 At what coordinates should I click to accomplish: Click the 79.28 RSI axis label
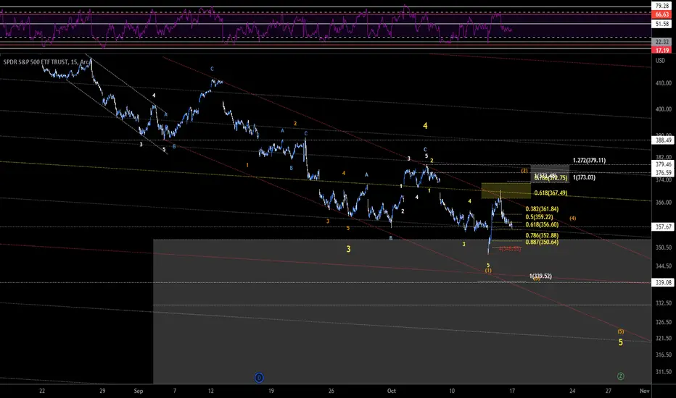tap(661, 6)
